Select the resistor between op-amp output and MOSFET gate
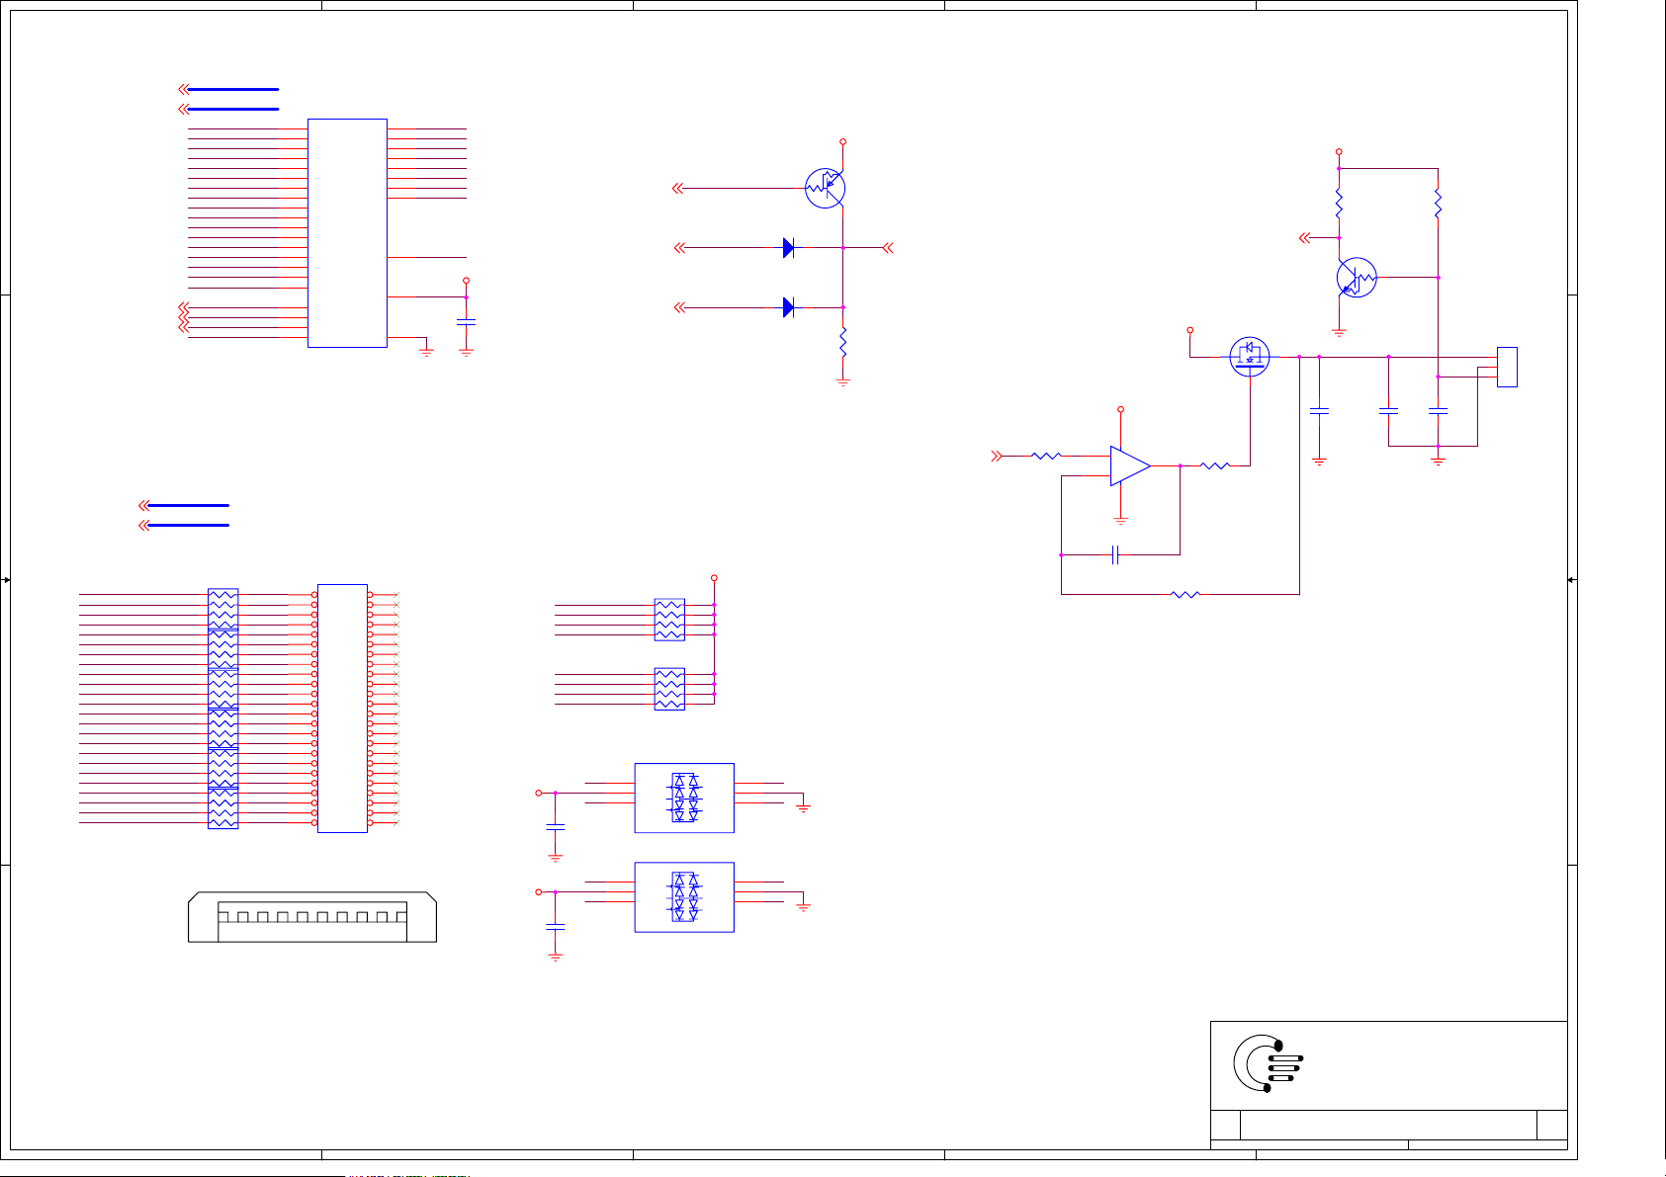The height and width of the screenshot is (1177, 1666). pos(1214,465)
